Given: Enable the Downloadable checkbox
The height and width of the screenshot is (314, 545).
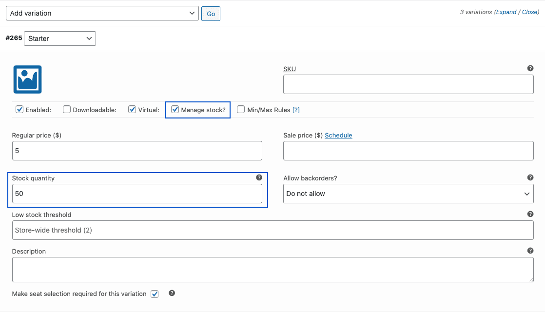Looking at the screenshot, I should [x=66, y=109].
